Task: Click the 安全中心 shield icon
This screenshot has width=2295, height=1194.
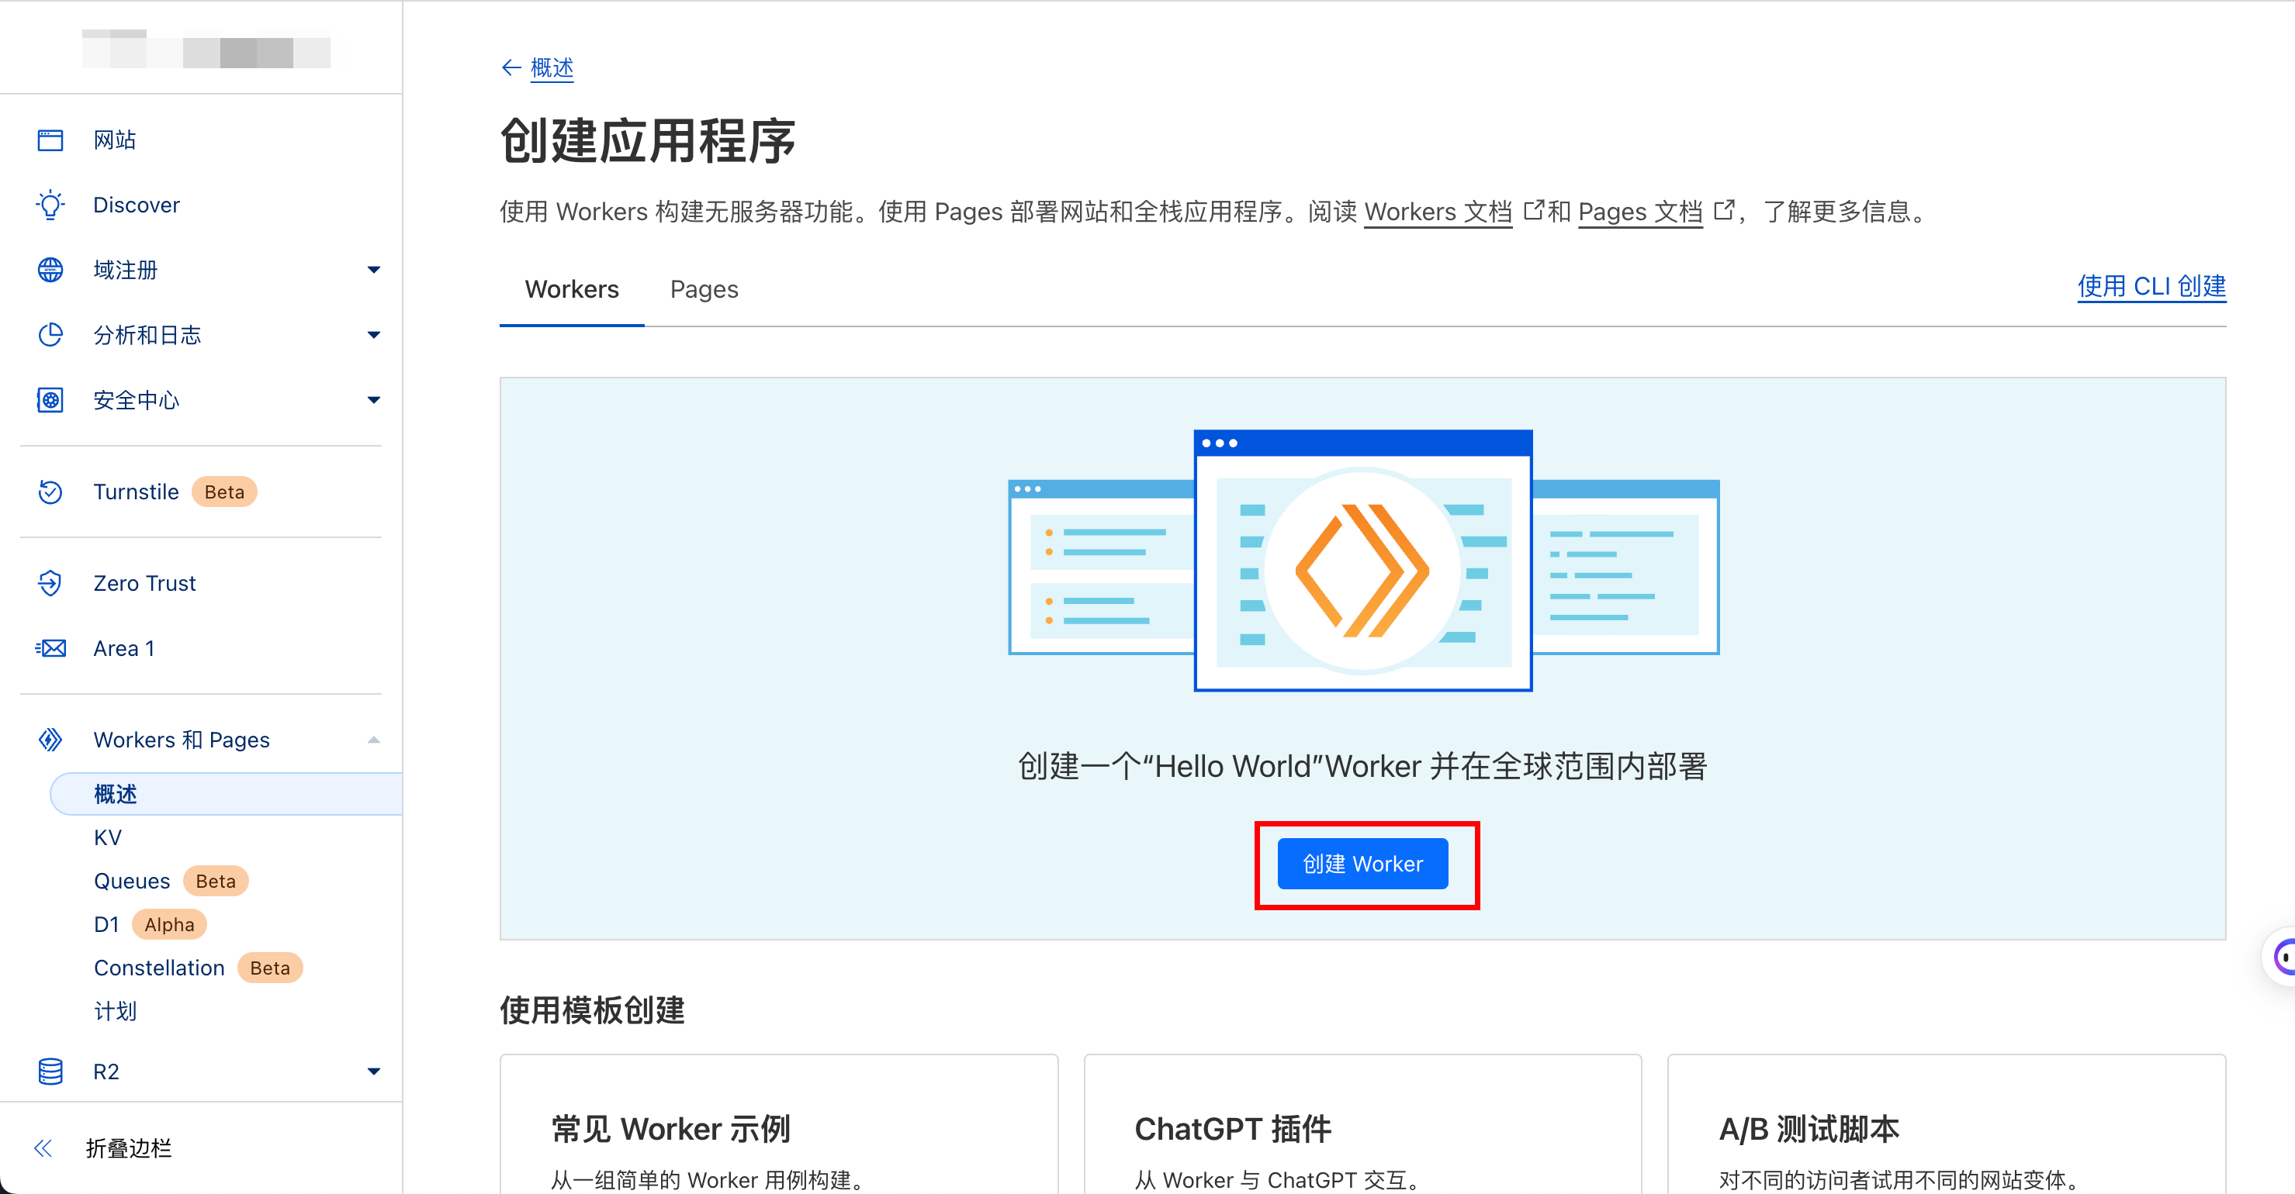Action: [x=50, y=400]
